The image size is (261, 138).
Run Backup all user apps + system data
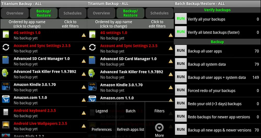tap(181, 77)
